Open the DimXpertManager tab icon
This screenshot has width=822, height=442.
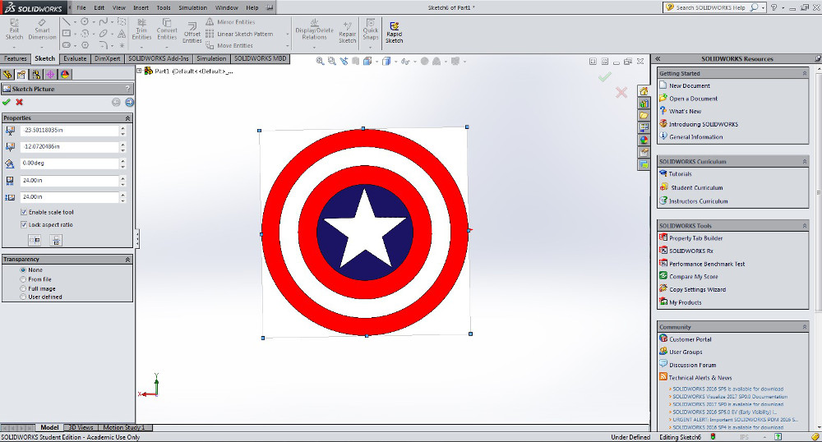pyautogui.click(x=50, y=75)
